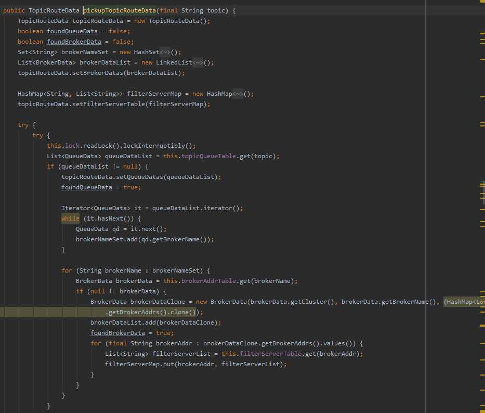Viewport: 485px width, 413px height.
Task: Expand the folded (HashMap<Lo… cast region
Action: click(x=464, y=302)
